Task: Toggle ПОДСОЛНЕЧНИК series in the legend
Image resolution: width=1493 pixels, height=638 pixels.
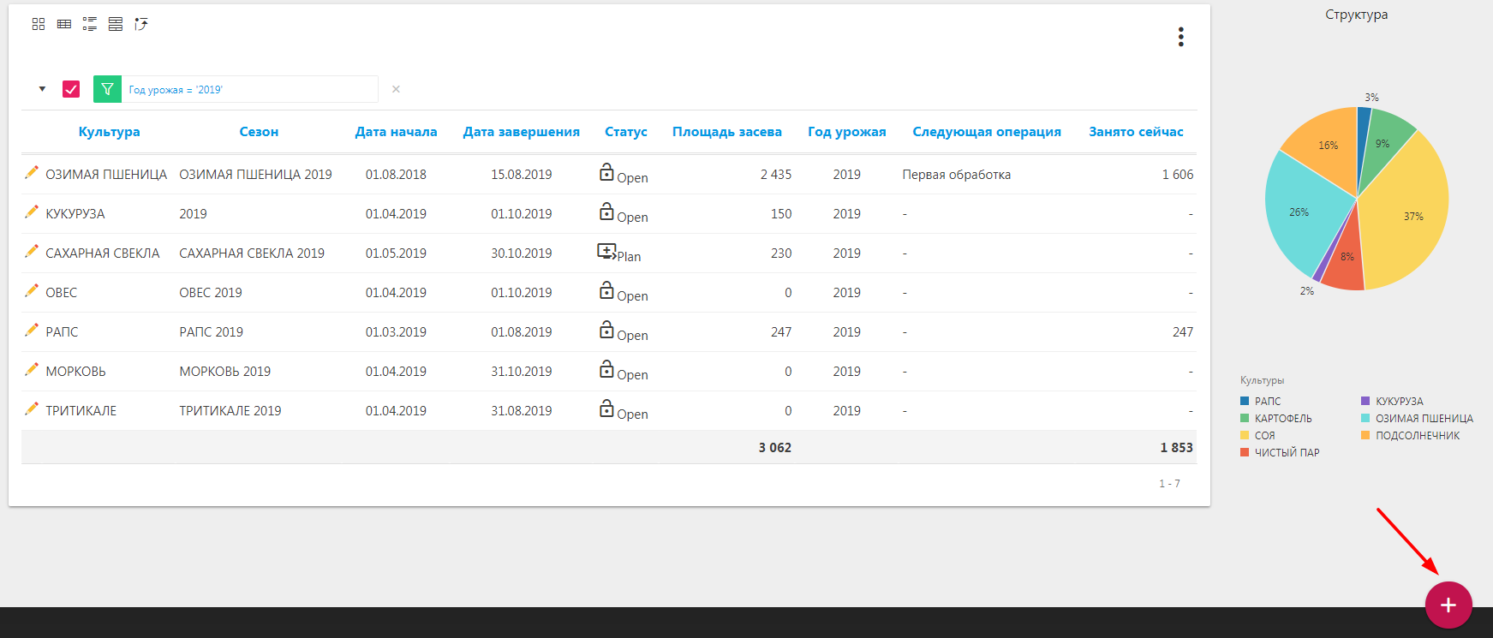Action: coord(1417,436)
